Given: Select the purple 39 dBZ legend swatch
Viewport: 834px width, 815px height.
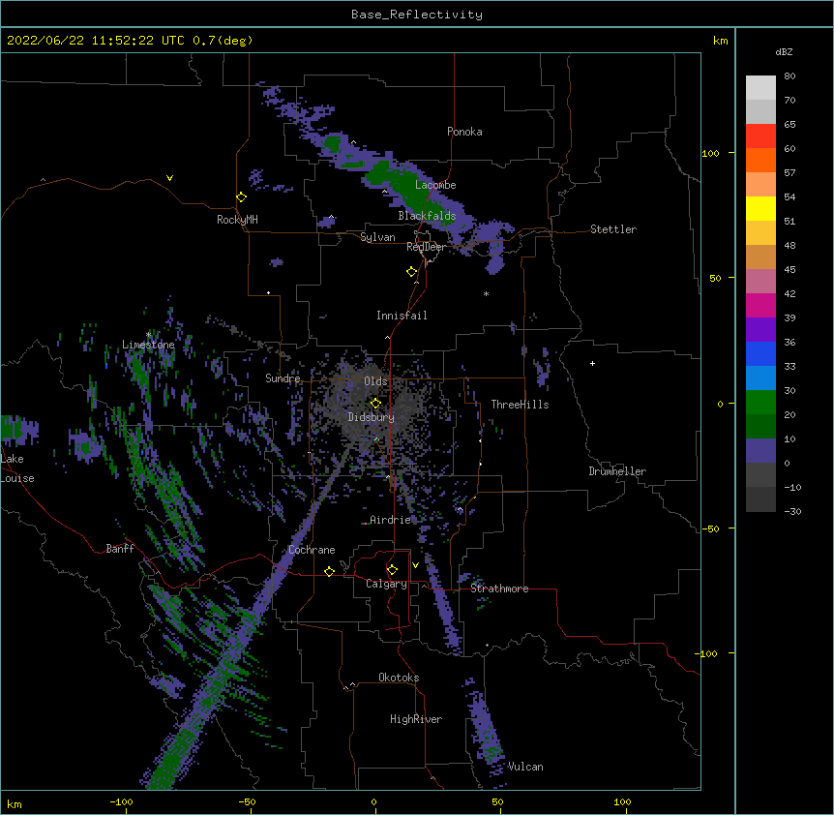Looking at the screenshot, I should 760,330.
